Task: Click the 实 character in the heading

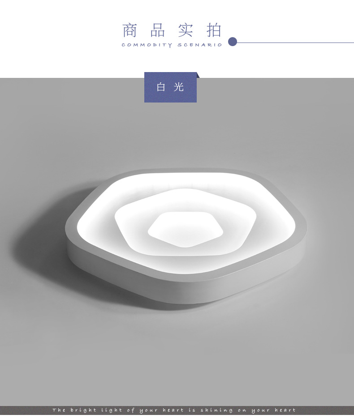Action: coord(186,30)
